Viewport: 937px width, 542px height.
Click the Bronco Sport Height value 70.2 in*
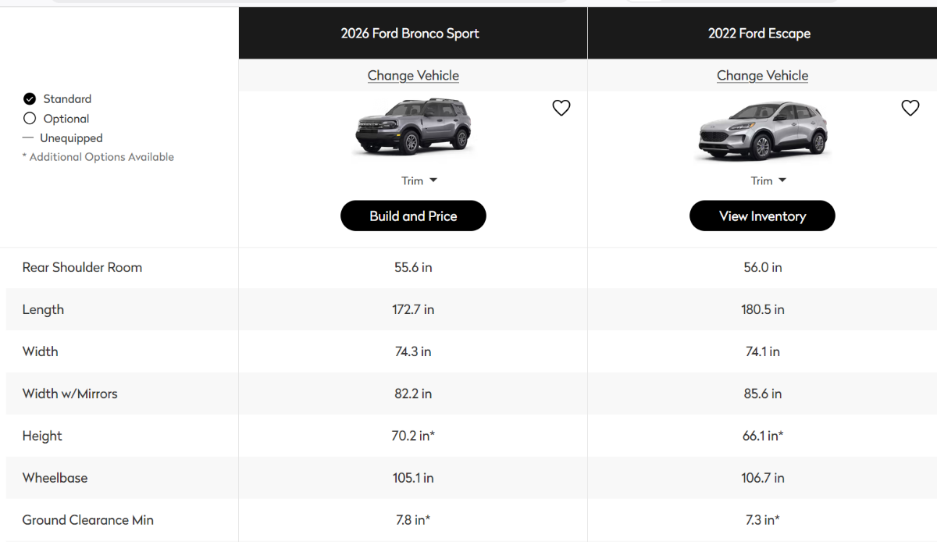413,436
